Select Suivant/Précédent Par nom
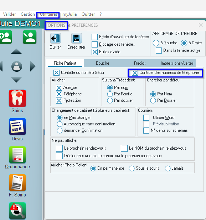Screen dimensions: 206x220 click(x=110, y=88)
